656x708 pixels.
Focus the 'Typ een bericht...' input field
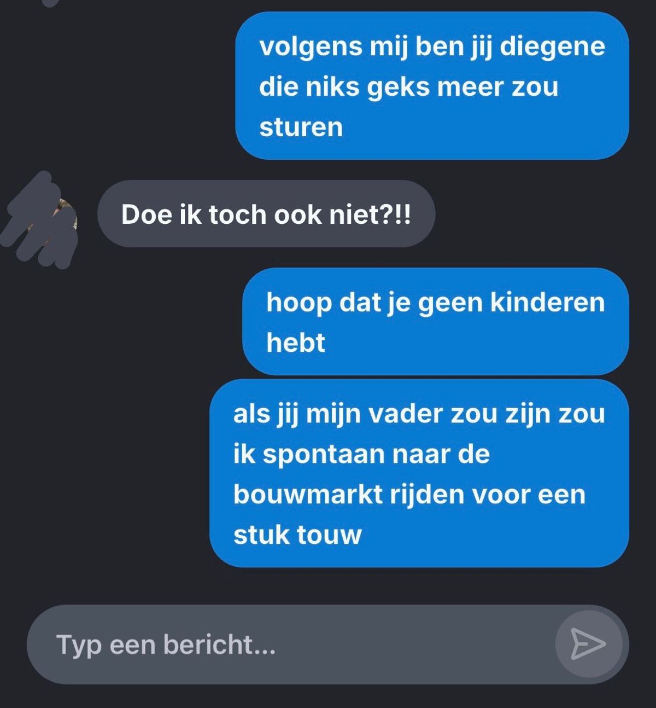(x=327, y=645)
